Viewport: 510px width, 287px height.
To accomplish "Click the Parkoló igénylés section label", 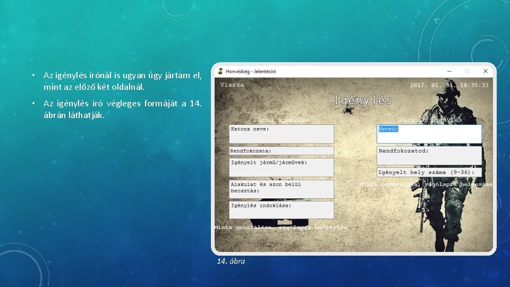I will [430, 120].
